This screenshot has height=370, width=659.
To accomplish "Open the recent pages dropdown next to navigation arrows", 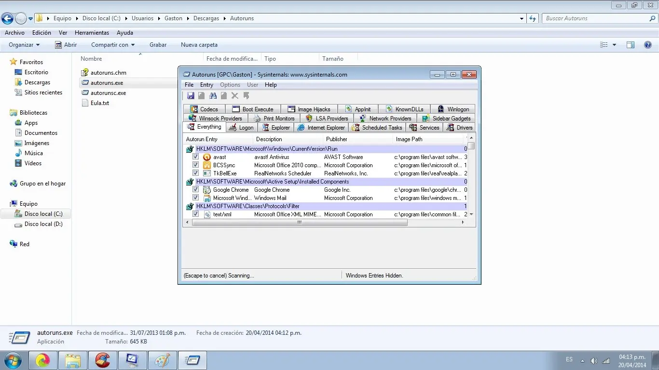I will coord(31,19).
